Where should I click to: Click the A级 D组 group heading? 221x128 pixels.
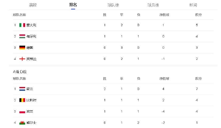pos(20,72)
